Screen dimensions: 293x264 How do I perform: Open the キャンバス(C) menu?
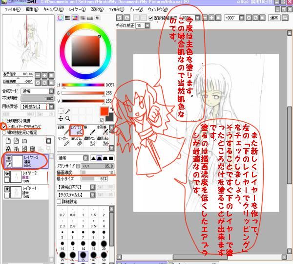[53, 9]
